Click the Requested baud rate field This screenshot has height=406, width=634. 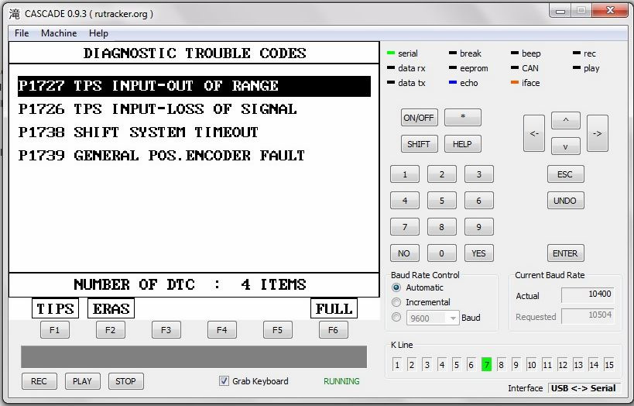tap(588, 315)
